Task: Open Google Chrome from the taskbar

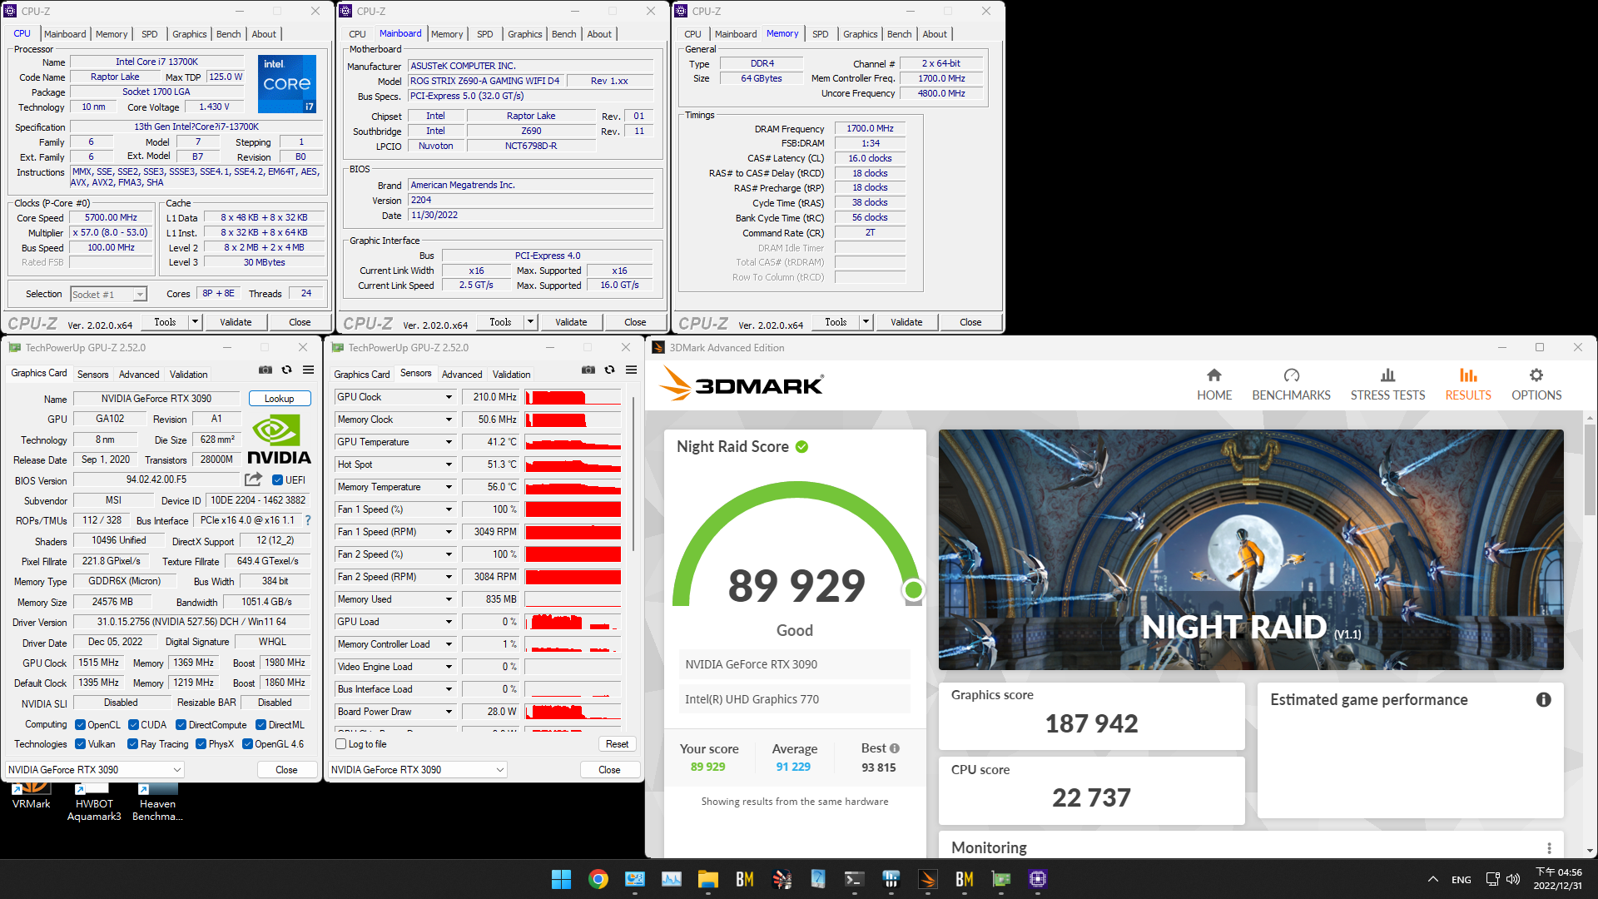Action: point(598,879)
